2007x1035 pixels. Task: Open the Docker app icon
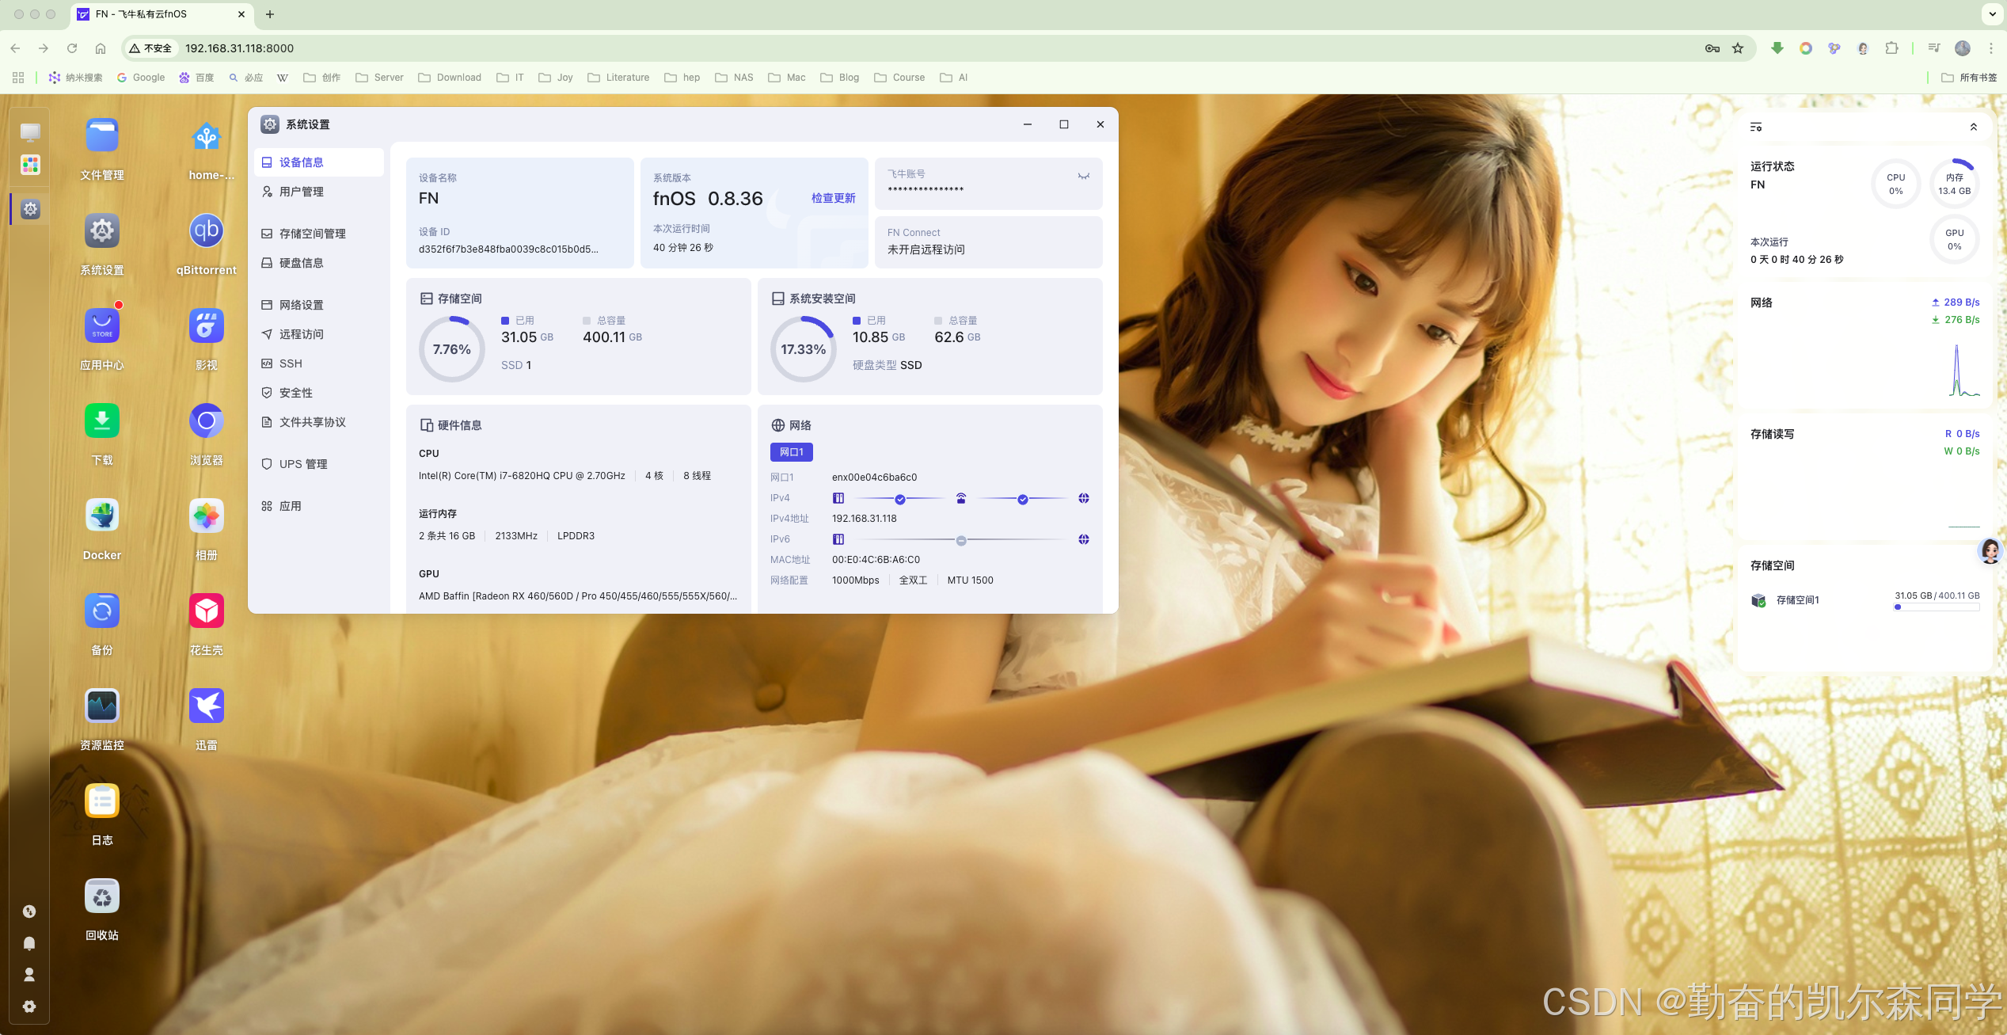pos(102,516)
